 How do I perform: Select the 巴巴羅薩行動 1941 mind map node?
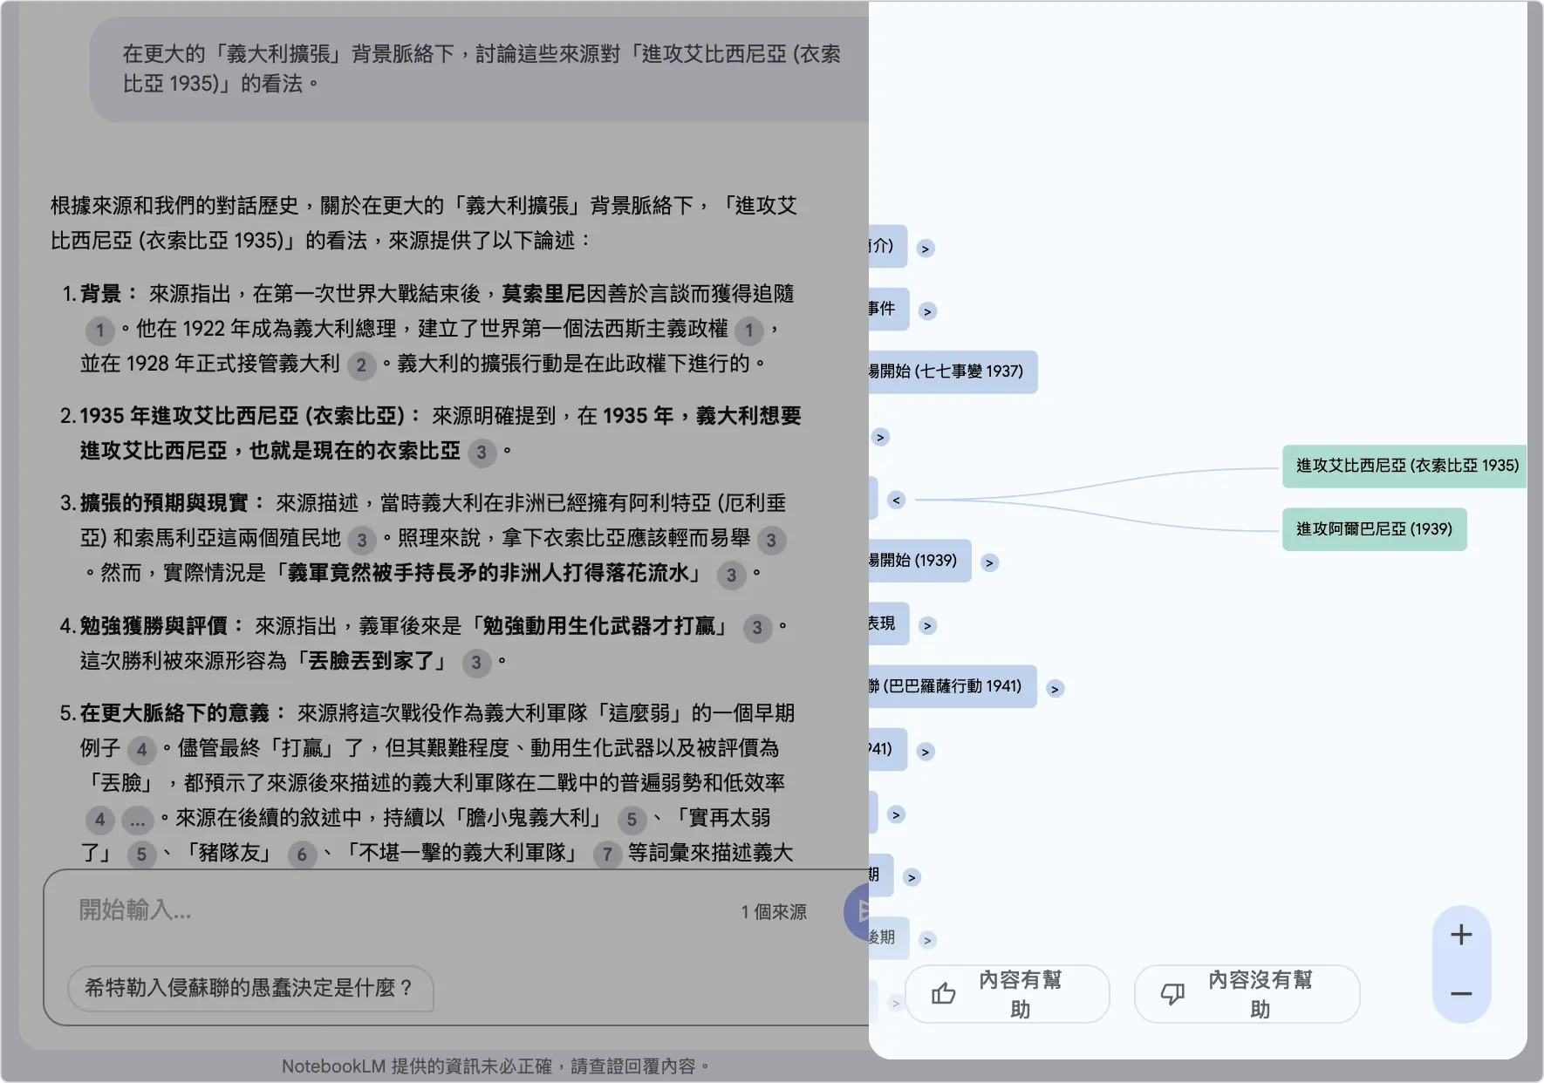pos(953,686)
